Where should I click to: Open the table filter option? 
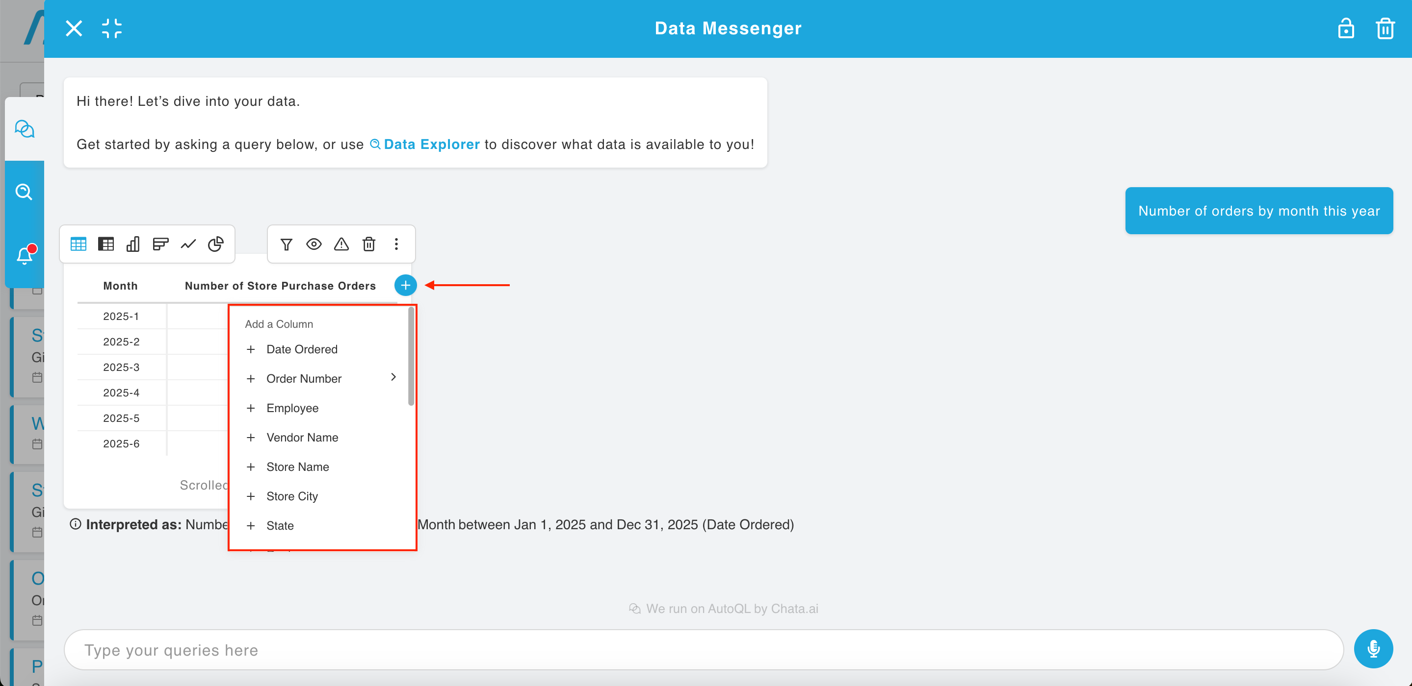(x=286, y=244)
